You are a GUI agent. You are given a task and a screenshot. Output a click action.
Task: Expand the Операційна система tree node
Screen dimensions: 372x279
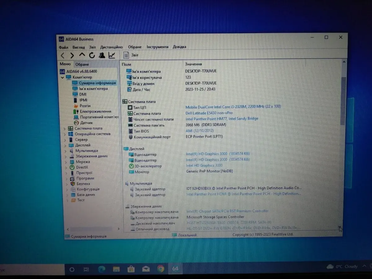point(65,134)
